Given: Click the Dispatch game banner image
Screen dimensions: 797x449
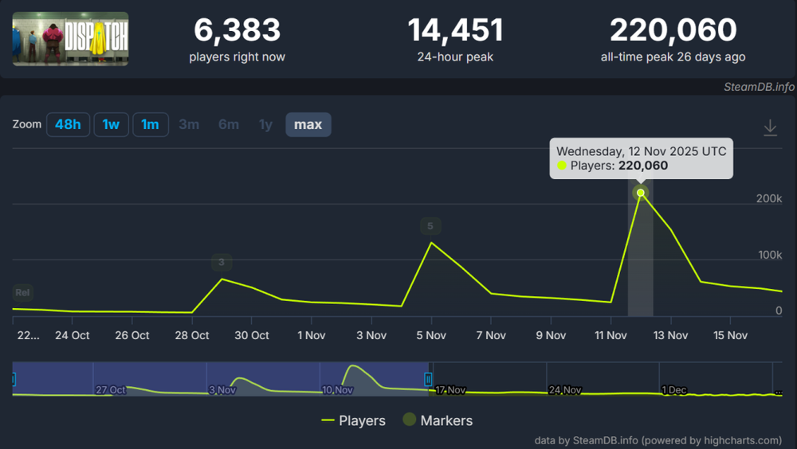Looking at the screenshot, I should point(70,38).
